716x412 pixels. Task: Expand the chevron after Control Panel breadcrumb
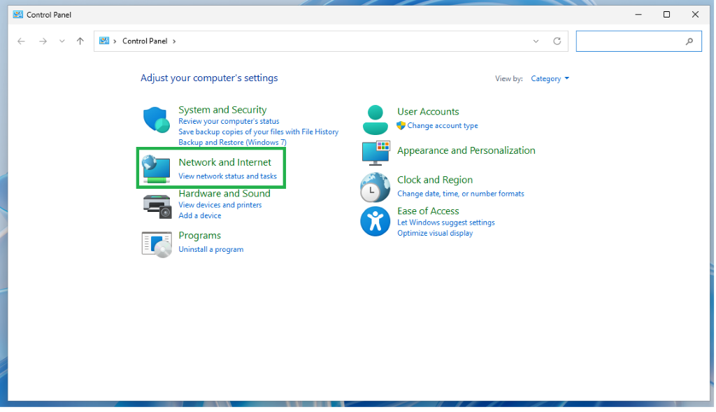coord(174,41)
